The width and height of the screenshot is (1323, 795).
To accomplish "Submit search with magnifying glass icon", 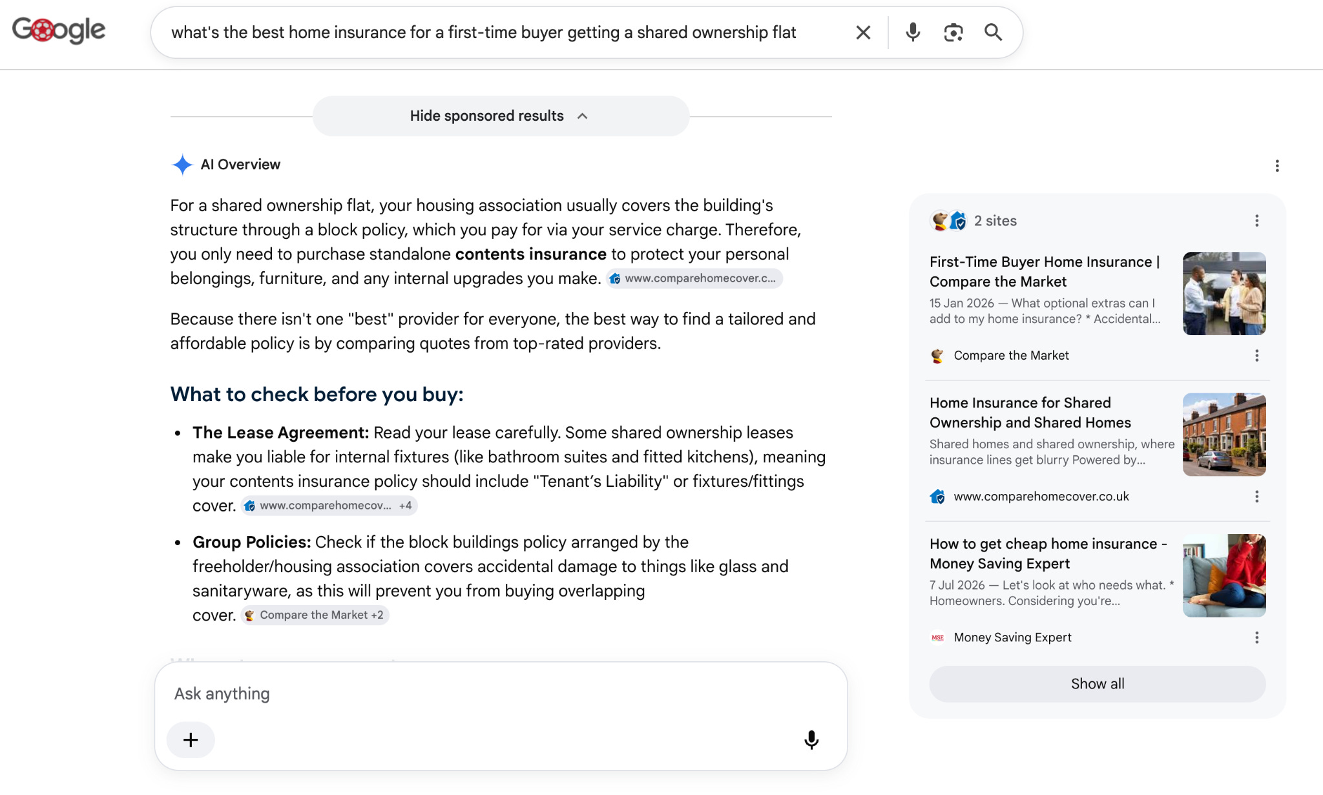I will [x=993, y=32].
